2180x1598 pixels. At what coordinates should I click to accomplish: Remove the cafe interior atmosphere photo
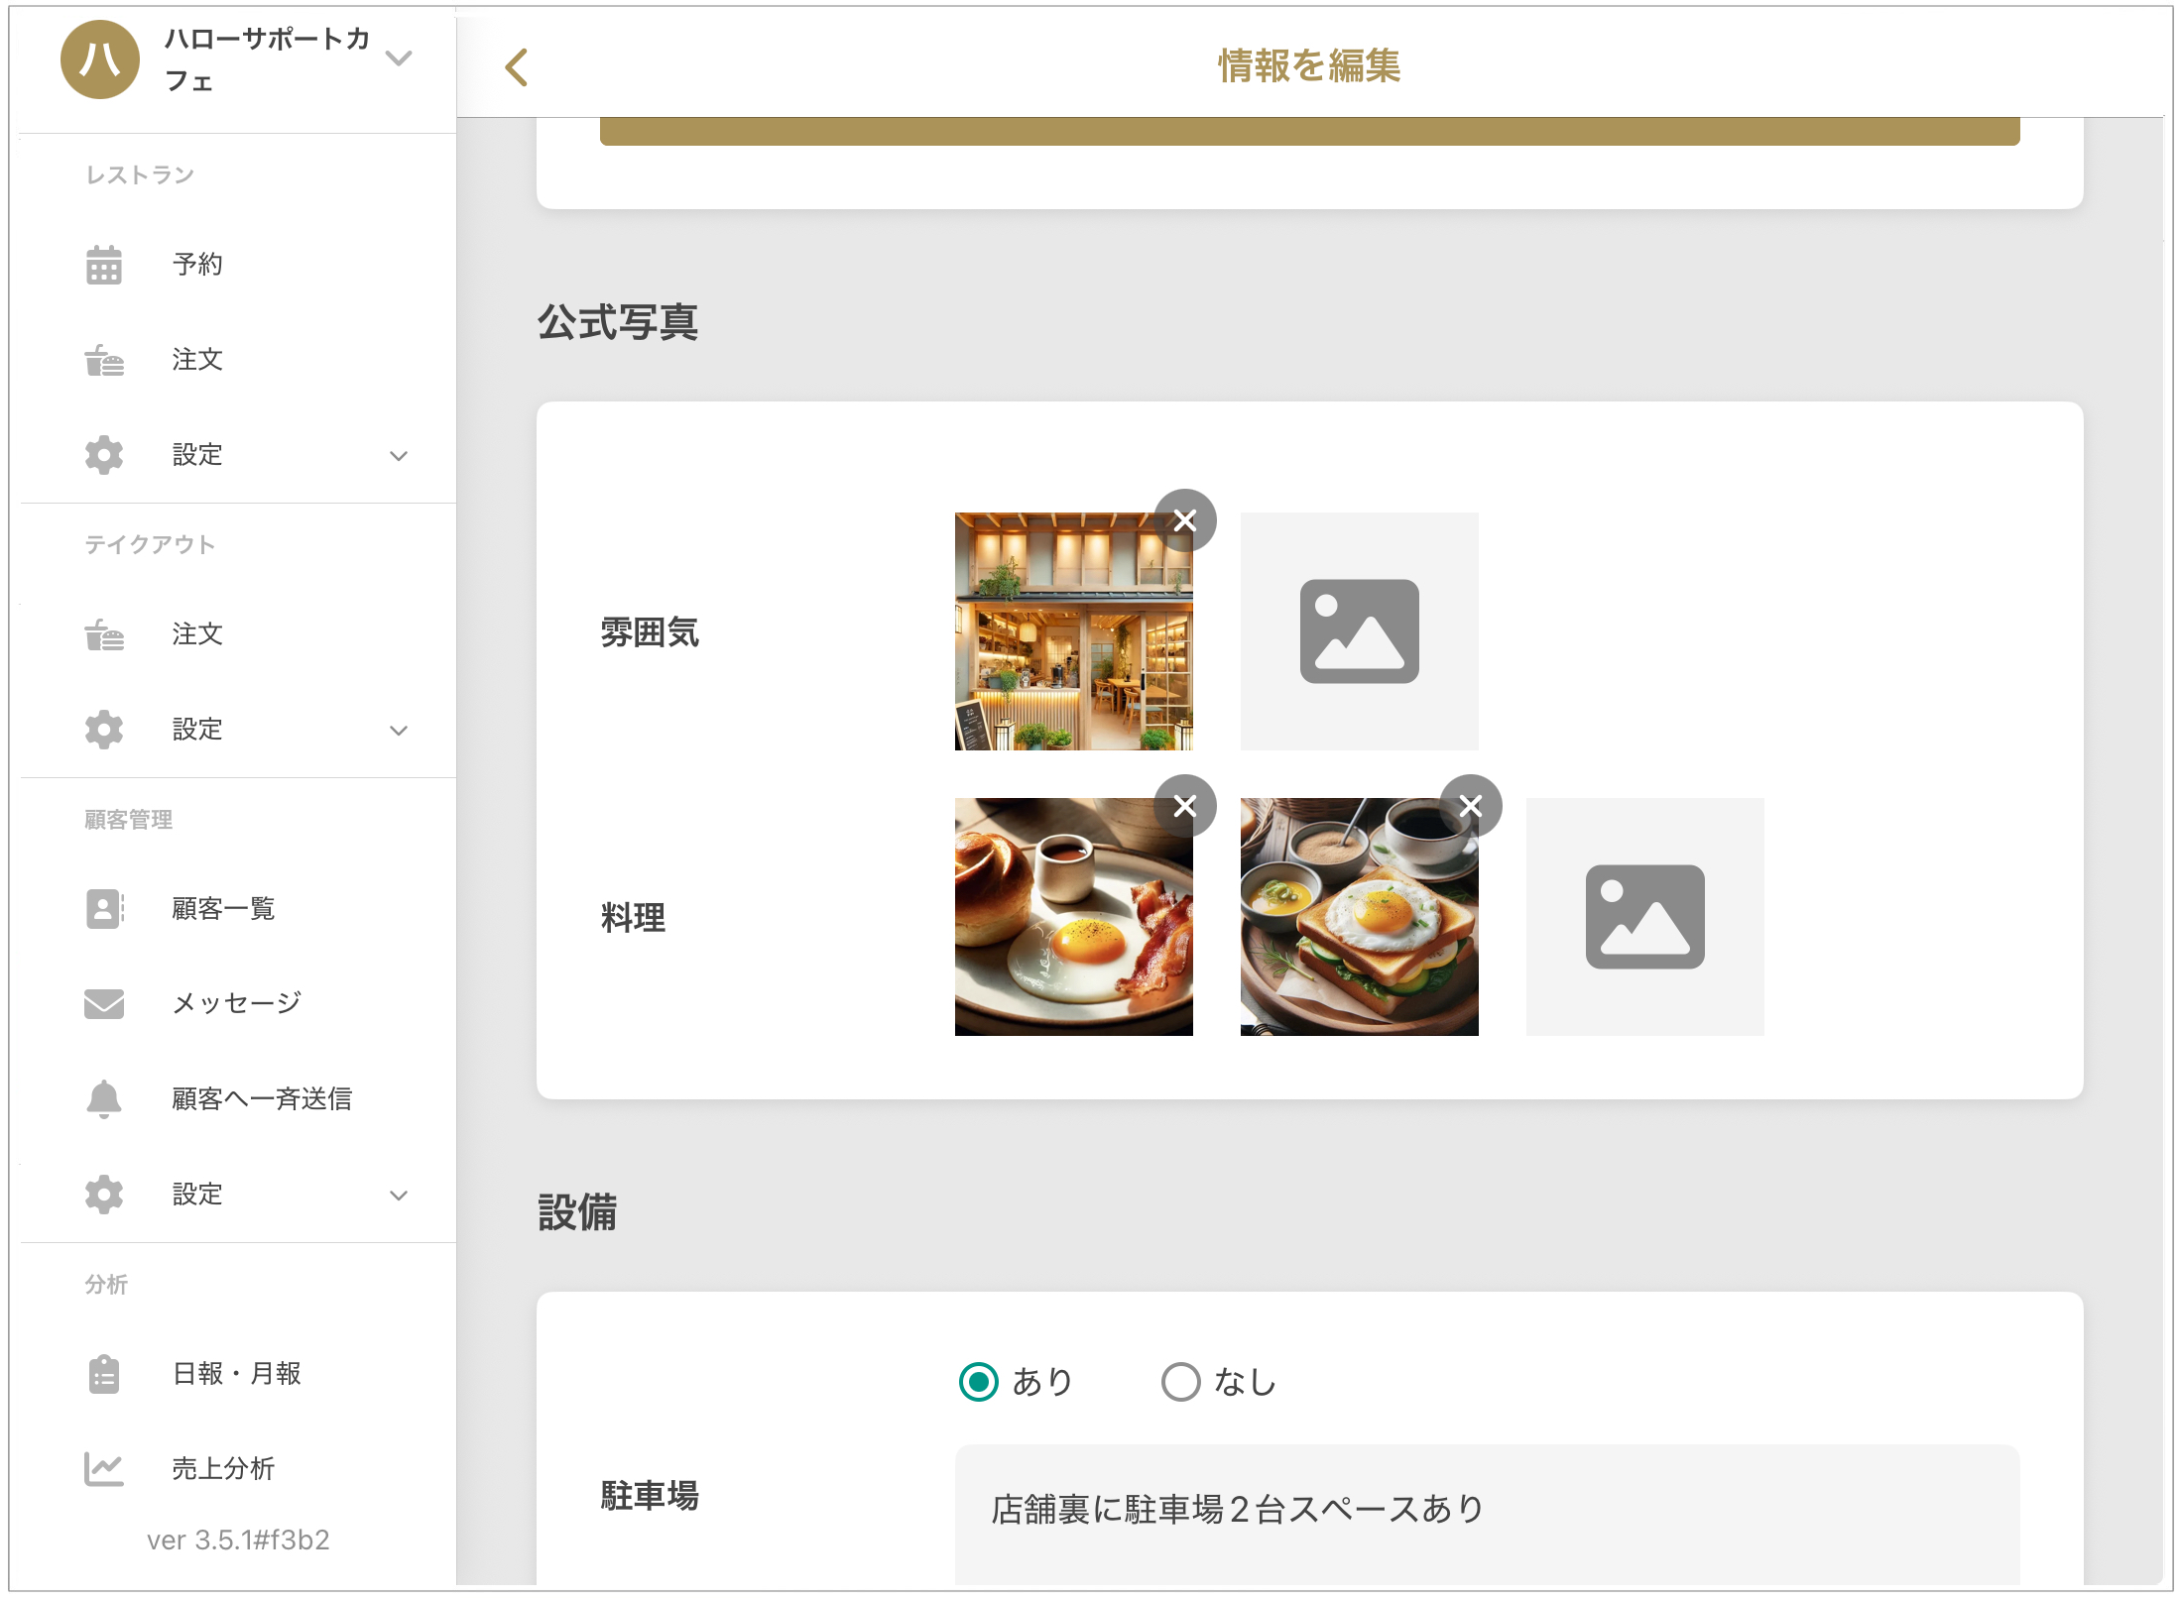1184,520
